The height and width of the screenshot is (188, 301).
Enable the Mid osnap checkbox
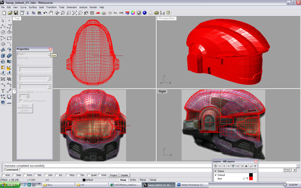tap(35, 175)
